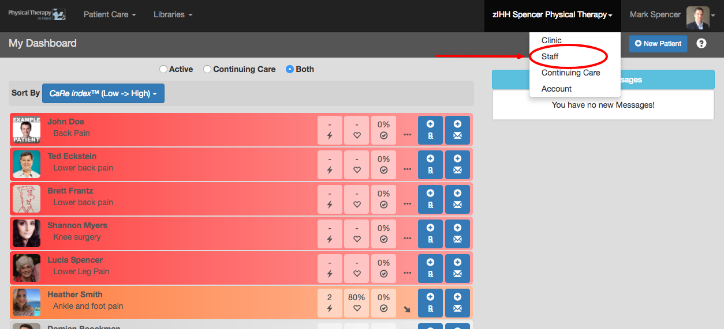The width and height of the screenshot is (724, 329).
Task: Open the CaRe index sort dropdown
Action: pyautogui.click(x=103, y=93)
